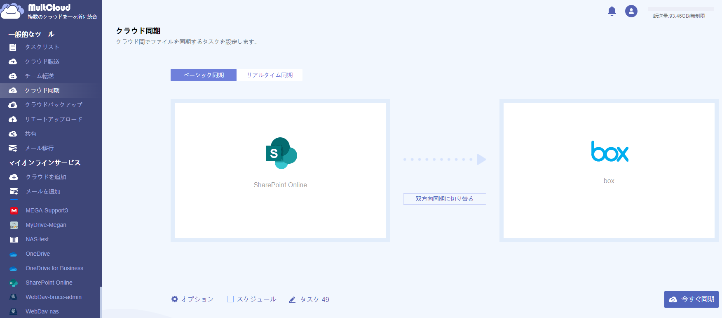The width and height of the screenshot is (722, 318).
Task: Click the クラウド同期 page heading
Action: click(x=138, y=31)
